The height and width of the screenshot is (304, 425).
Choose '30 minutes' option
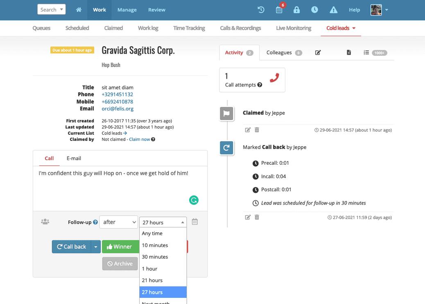[163, 257]
